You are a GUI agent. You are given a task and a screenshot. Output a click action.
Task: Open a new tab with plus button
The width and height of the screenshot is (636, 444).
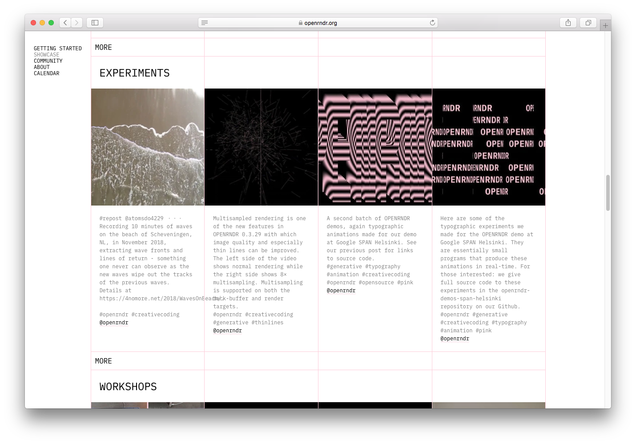tap(605, 26)
